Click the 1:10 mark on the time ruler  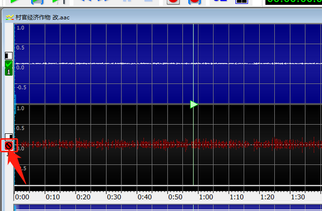(x=237, y=197)
